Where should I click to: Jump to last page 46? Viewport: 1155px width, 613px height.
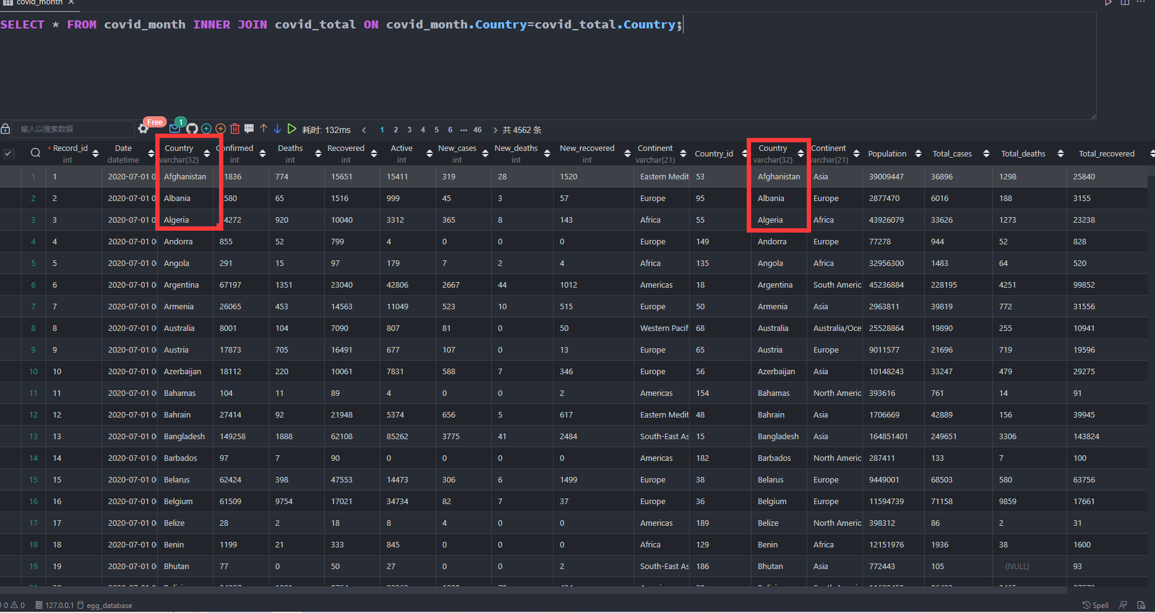click(478, 130)
